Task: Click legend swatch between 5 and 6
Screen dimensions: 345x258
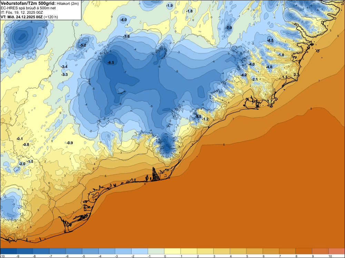Action: click(x=255, y=251)
